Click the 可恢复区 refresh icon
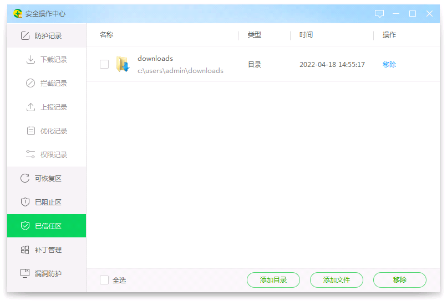Viewport: 447px width, 301px height. click(25, 178)
